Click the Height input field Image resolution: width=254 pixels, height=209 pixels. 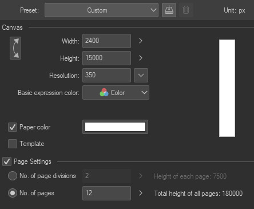106,58
